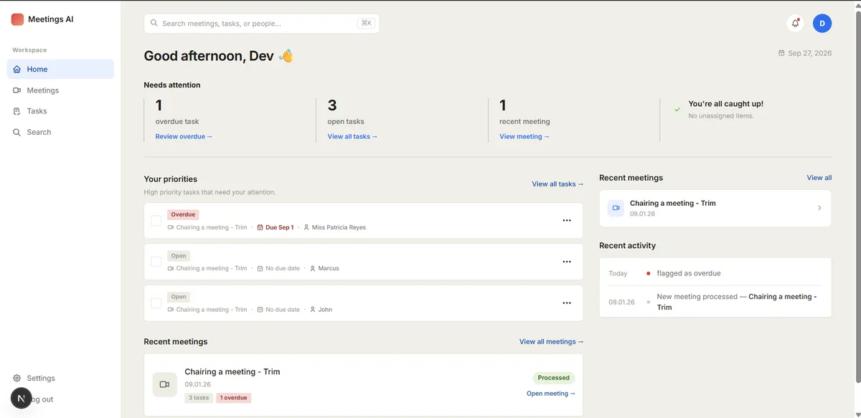Click the ⌘K shortcut badge
Viewport: 861px width, 418px height.
[366, 24]
